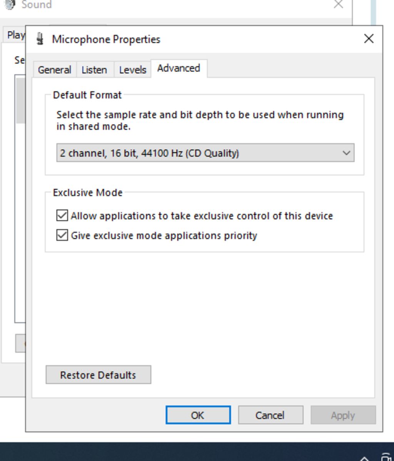Close the Sound window behind
Screen dimensions: 394x461
pyautogui.click(x=338, y=5)
